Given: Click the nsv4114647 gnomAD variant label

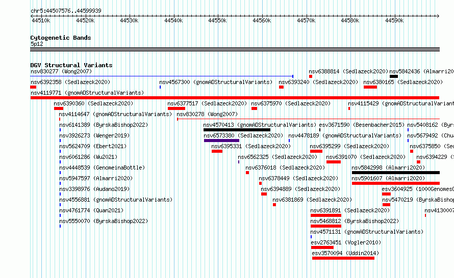Looking at the screenshot, I should (115, 114).
